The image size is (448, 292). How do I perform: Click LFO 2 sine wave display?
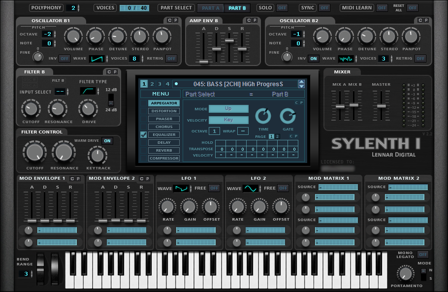point(251,189)
